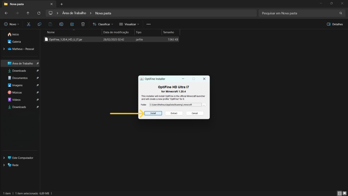
Task: Open a new File Explorer tab
Action: [x=62, y=4]
